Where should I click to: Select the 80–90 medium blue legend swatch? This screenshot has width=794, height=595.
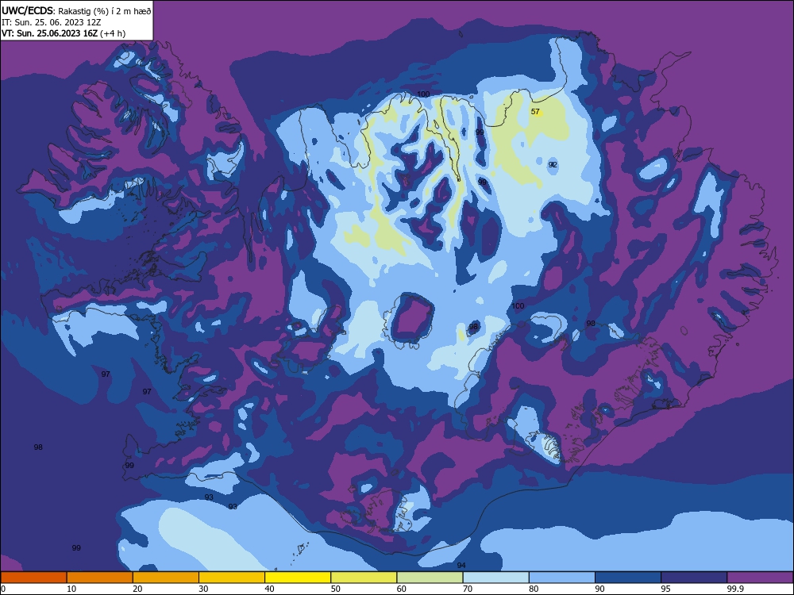click(562, 578)
